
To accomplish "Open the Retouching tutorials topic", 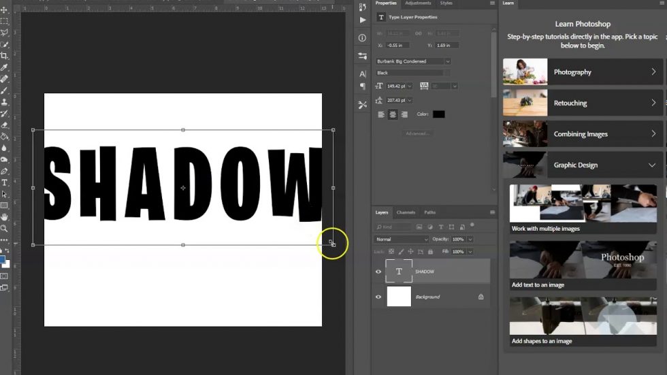I will tap(583, 103).
